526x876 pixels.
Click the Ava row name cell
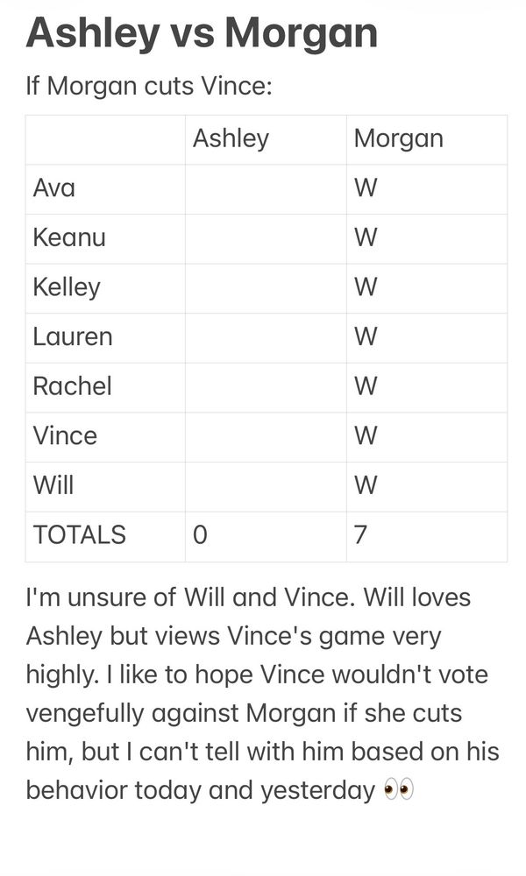[x=106, y=189]
